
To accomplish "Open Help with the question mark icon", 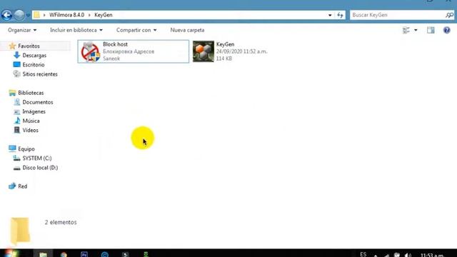I will point(446,30).
